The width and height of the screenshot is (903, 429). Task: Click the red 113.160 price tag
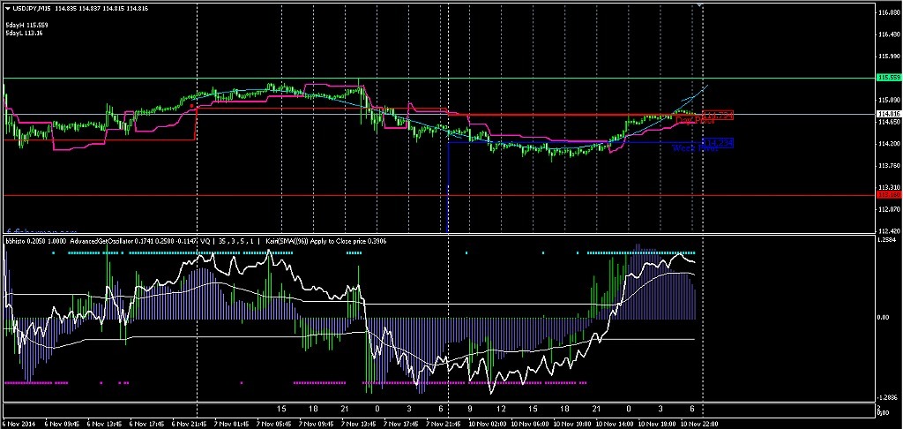[889, 195]
